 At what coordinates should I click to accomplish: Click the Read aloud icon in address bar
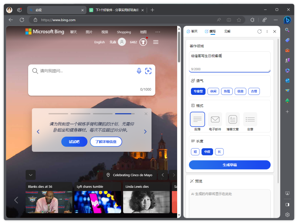219,20
